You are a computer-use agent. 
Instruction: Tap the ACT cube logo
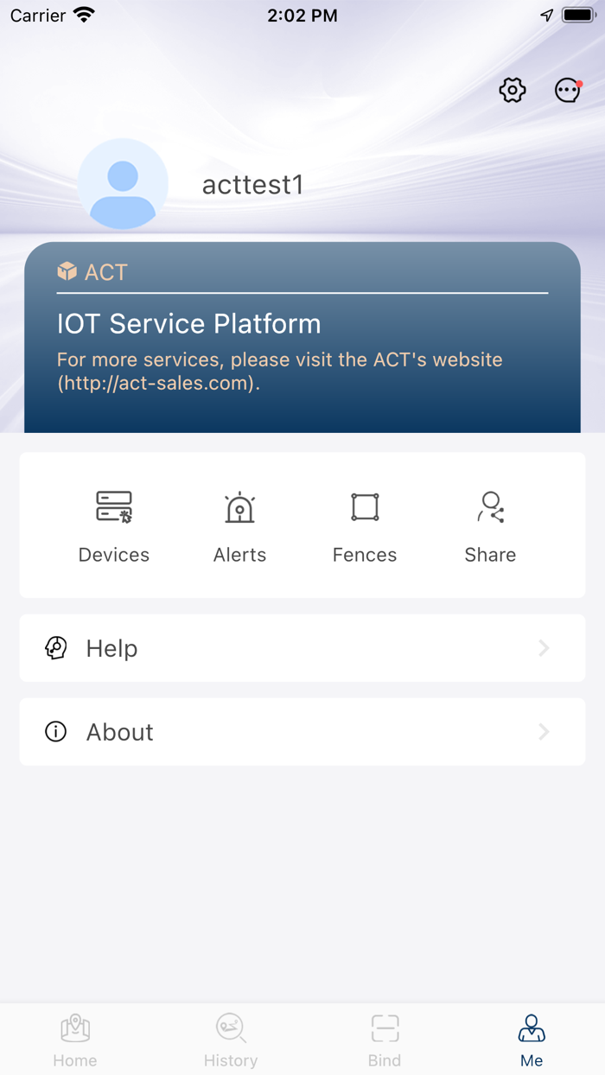(x=67, y=271)
